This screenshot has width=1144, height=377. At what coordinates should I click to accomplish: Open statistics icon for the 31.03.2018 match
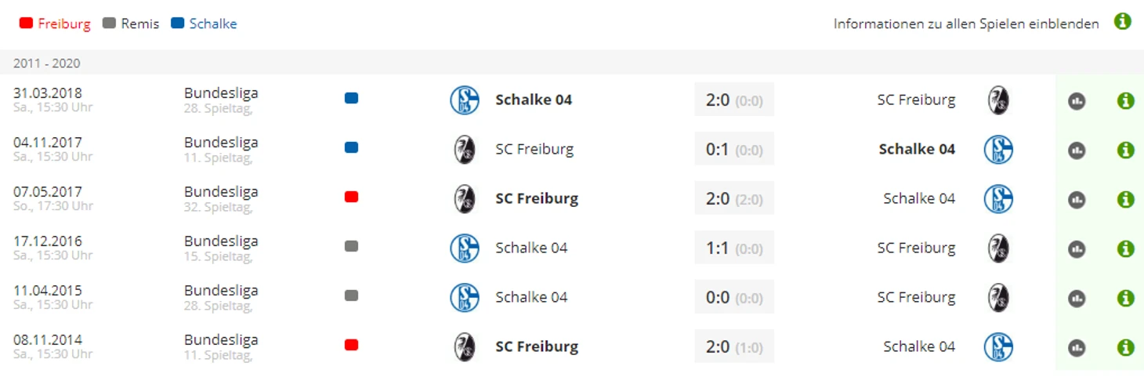[x=1077, y=101]
